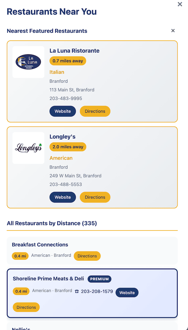Click phone number 203-208-1579 for Shoreline
Viewport: 188px width, 330px height.
click(97, 291)
